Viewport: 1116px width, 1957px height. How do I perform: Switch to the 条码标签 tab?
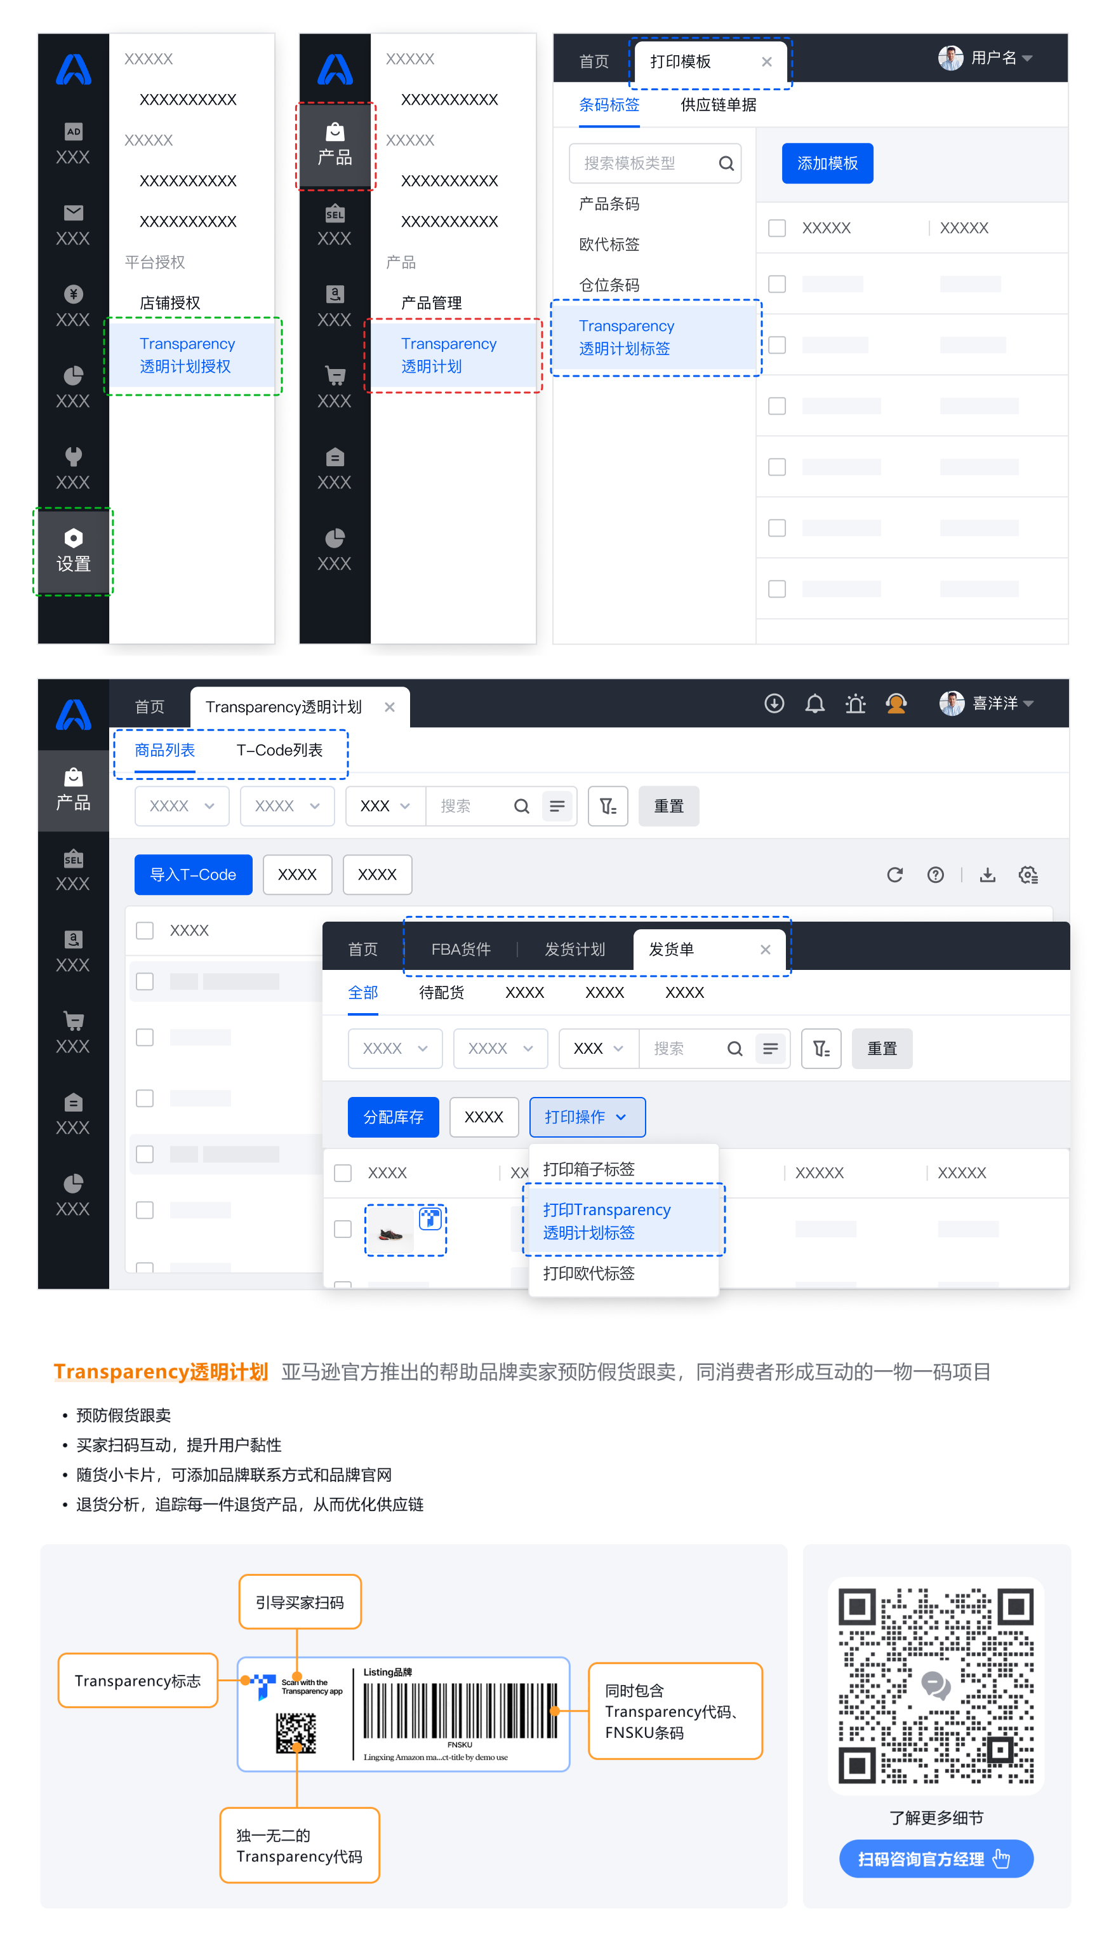coord(609,105)
